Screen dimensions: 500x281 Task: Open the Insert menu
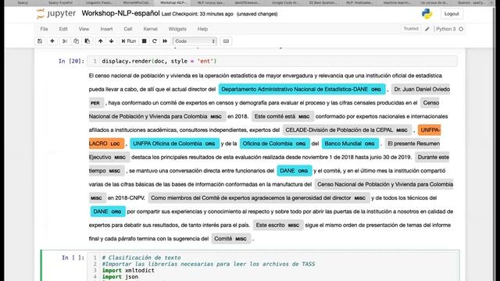pos(106,29)
